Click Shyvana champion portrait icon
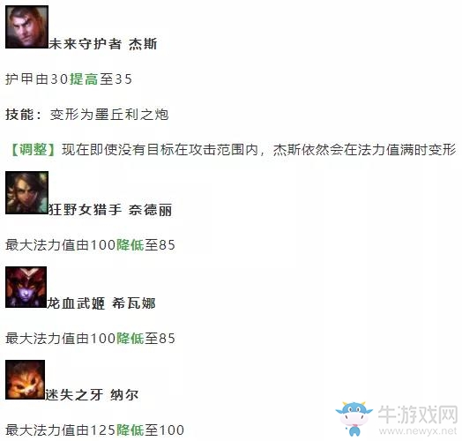The image size is (462, 441). tap(26, 288)
